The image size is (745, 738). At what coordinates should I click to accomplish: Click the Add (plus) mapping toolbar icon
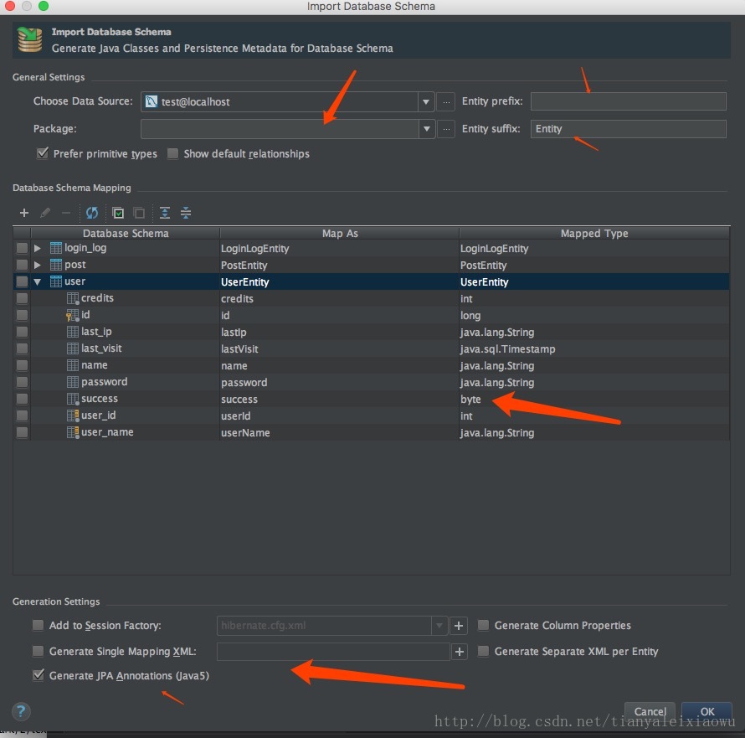(24, 213)
